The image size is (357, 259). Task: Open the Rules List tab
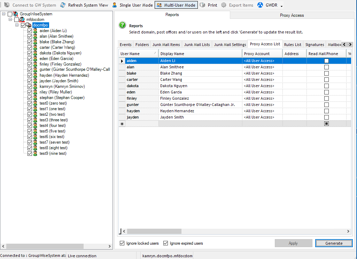click(x=293, y=44)
